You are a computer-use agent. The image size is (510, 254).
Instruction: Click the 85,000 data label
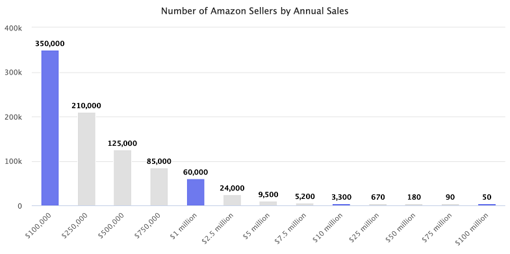(159, 161)
